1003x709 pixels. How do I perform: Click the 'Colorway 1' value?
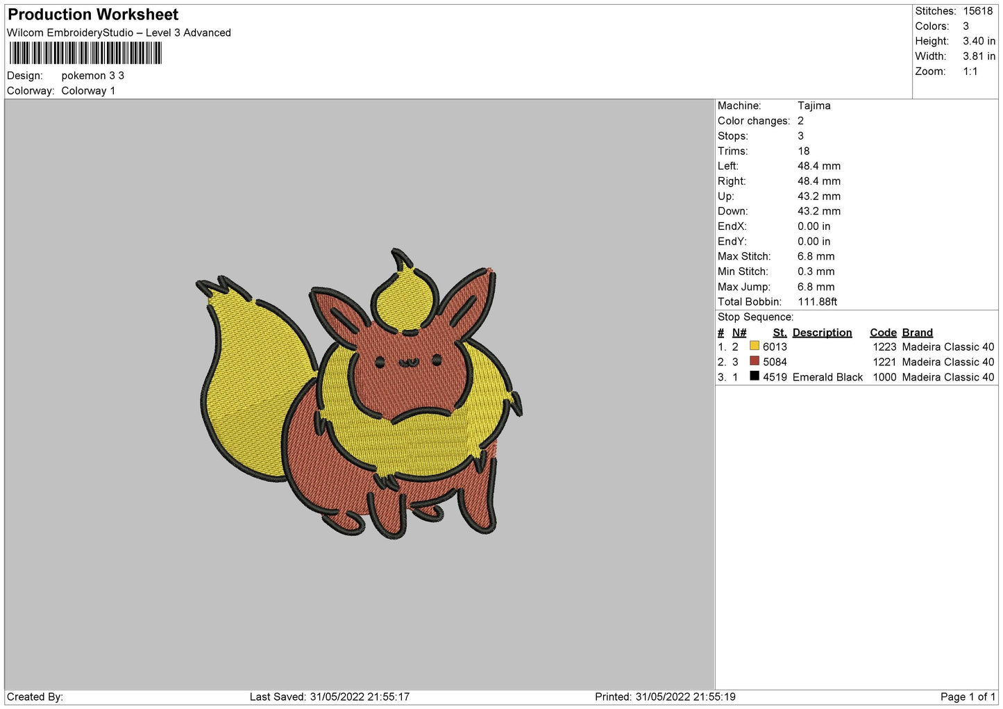pyautogui.click(x=88, y=91)
